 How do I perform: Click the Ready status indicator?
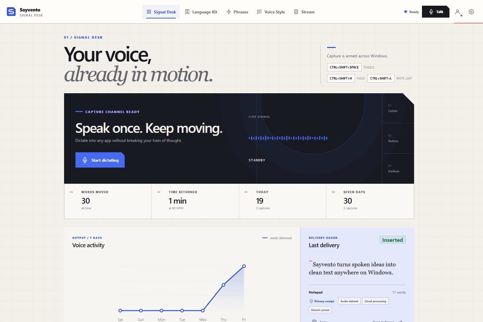point(412,12)
